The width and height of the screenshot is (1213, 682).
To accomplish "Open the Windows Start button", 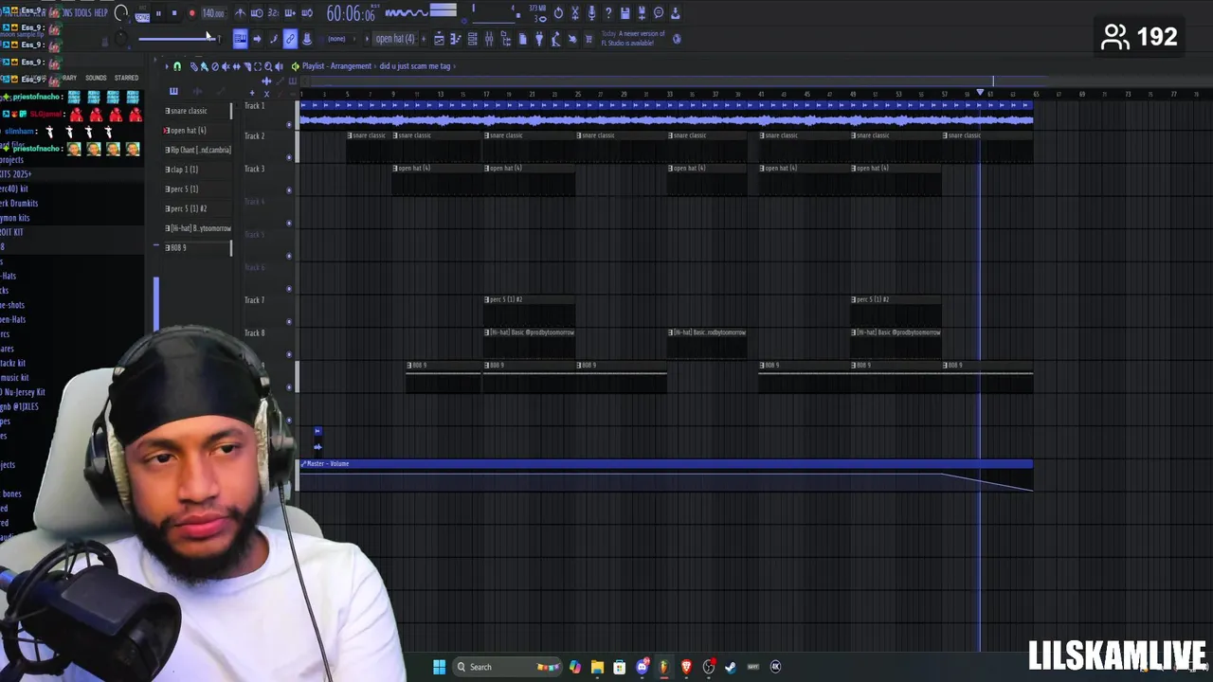I will [439, 667].
